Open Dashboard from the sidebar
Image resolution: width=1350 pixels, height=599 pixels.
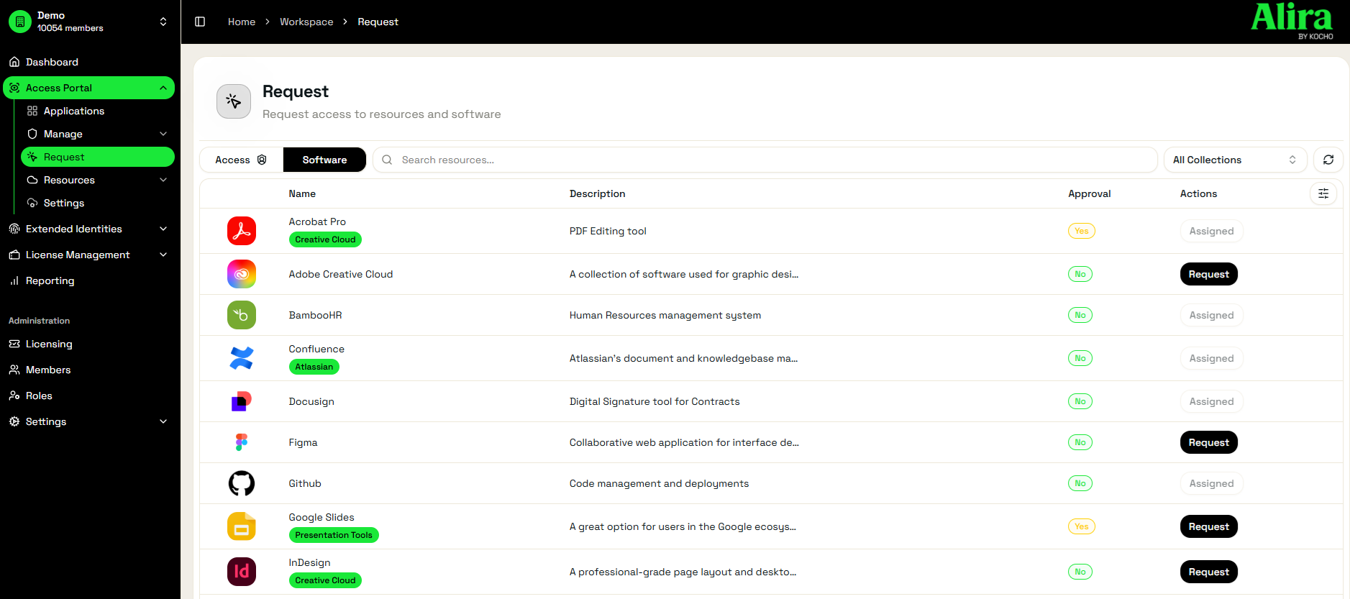coord(90,62)
